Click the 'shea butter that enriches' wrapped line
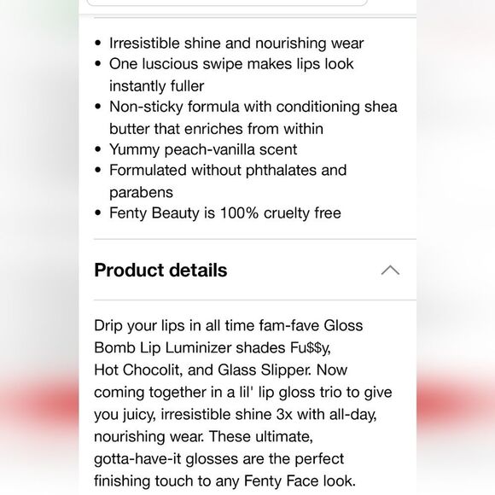Viewport: 495px width, 495px height. click(x=216, y=129)
